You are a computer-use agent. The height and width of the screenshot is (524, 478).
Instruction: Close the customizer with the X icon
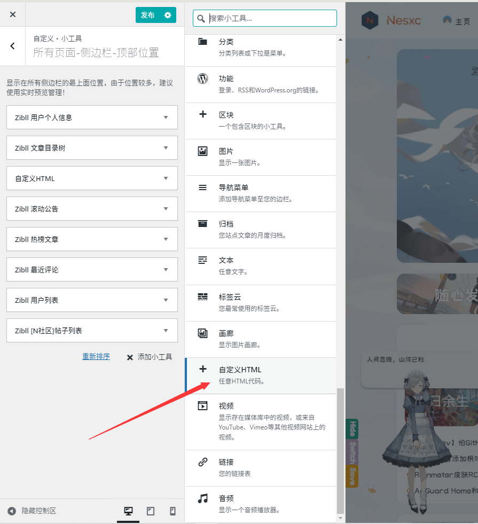pyautogui.click(x=13, y=14)
